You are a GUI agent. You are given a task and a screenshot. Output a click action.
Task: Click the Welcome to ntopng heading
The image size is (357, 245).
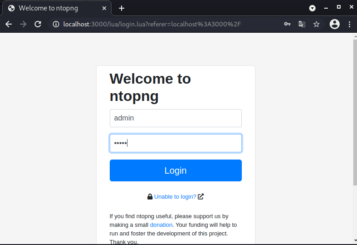[x=150, y=87]
